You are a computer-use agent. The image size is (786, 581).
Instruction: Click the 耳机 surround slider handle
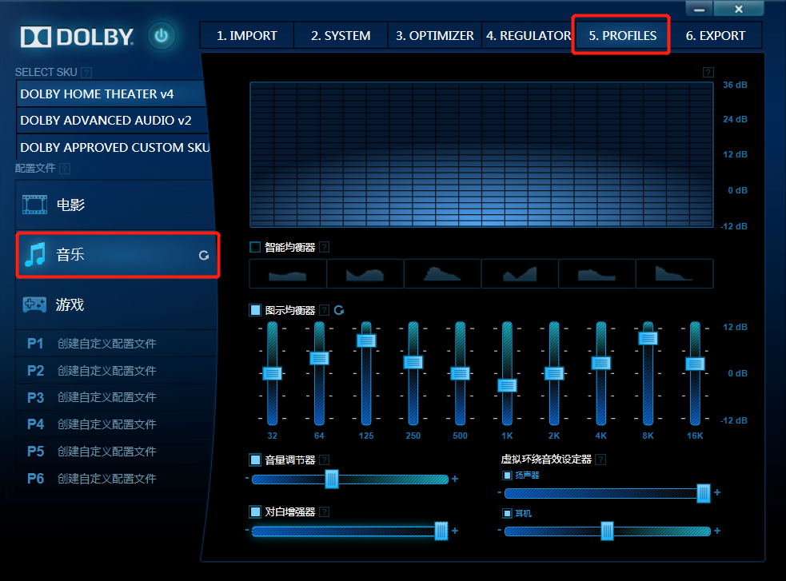[607, 531]
